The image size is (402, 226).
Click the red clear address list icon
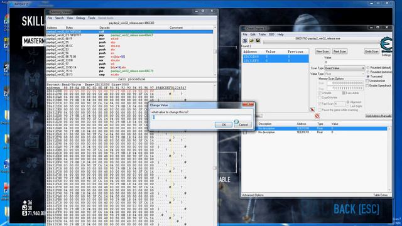coord(317,116)
